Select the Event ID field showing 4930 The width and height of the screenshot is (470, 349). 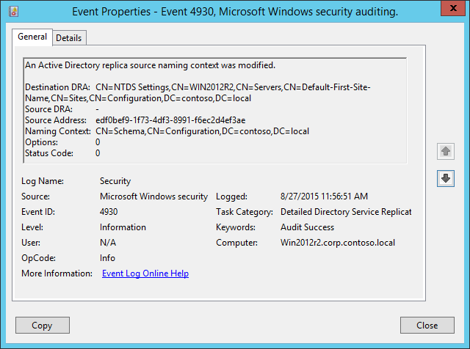[109, 212]
